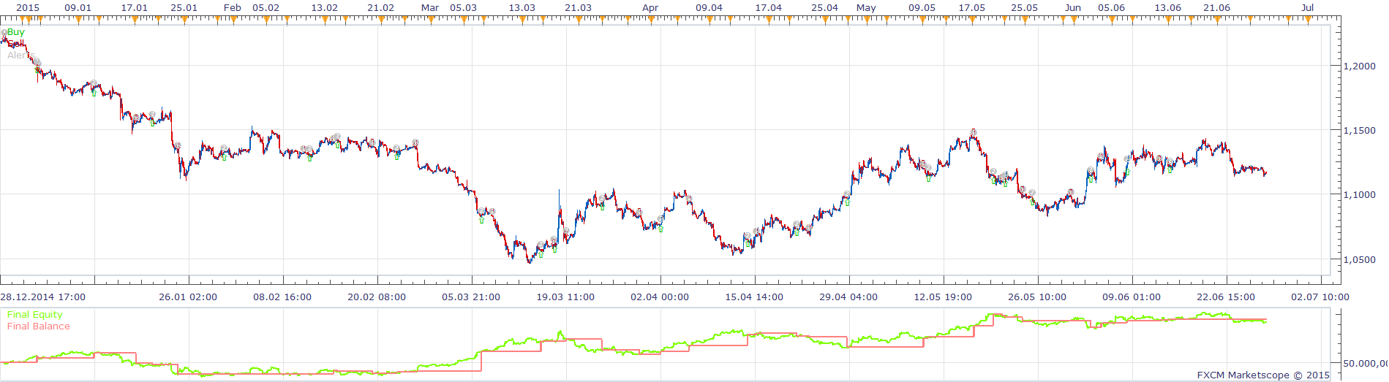Click the orange marker beneath the 13.02 label

point(325,20)
